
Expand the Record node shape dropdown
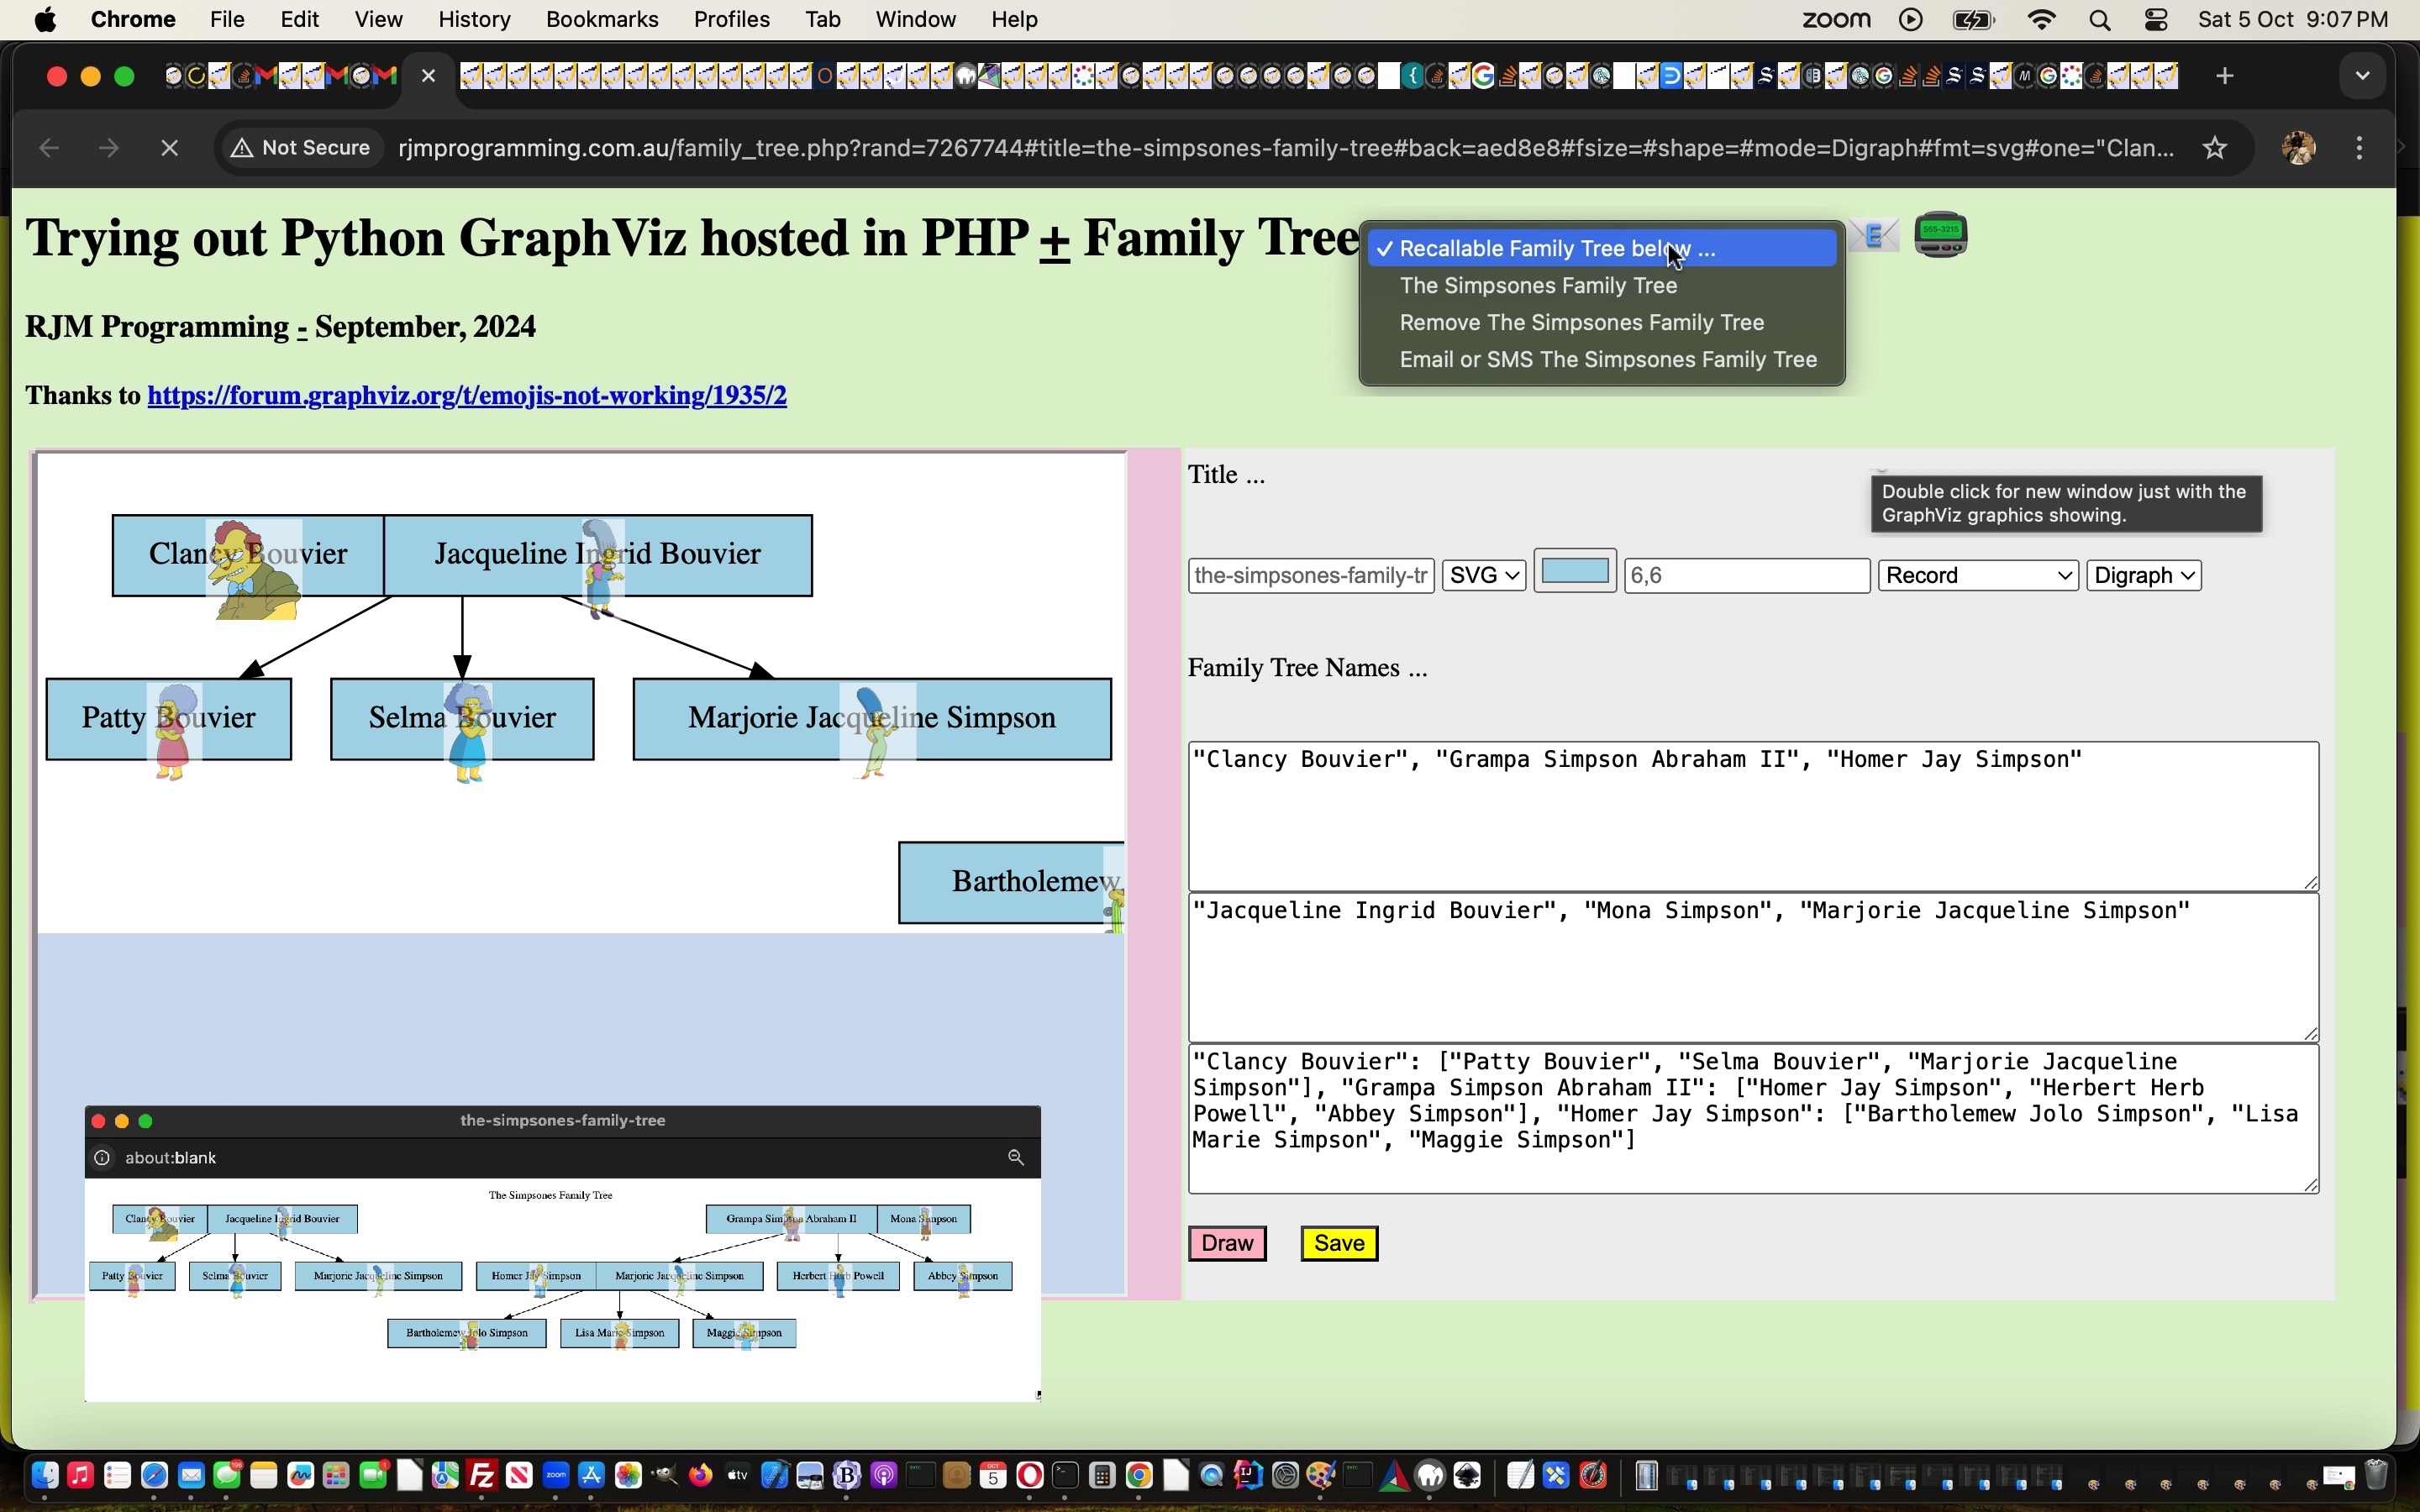coord(1979,575)
